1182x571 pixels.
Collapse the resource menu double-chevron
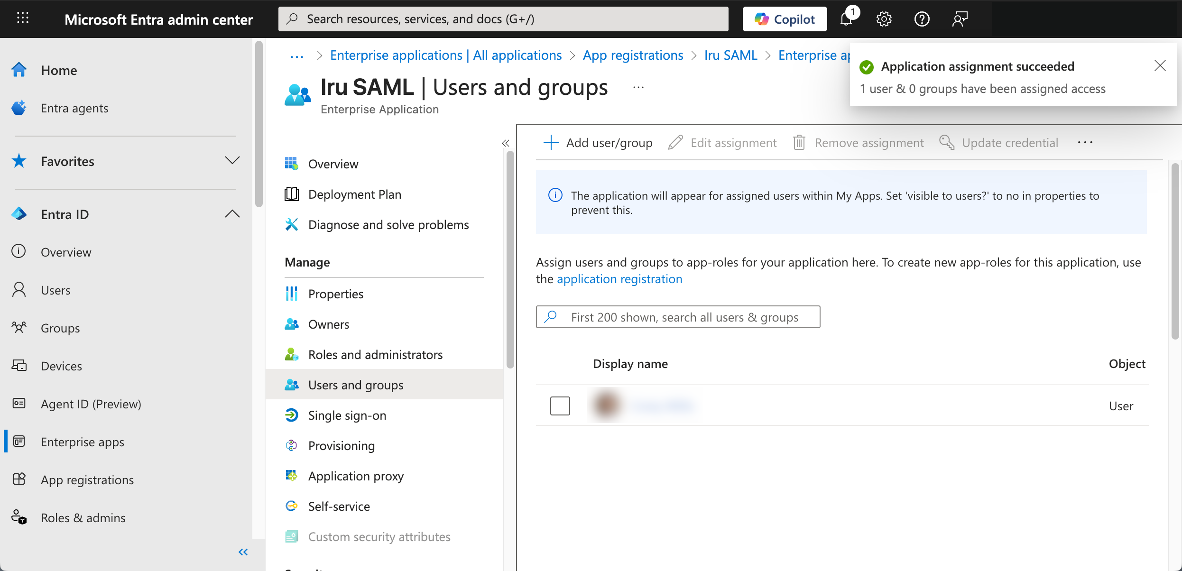506,143
